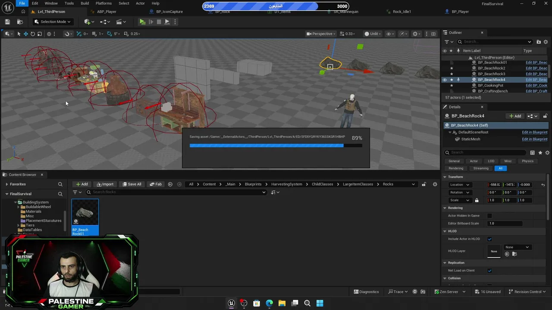The image size is (552, 310).
Task: Activate the Translate move gizmo tool
Action: pos(25,34)
